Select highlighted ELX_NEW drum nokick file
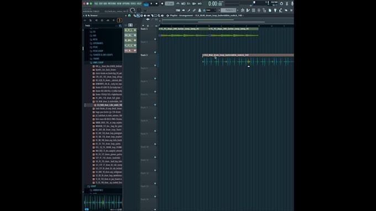Screen dimensions: 376x211 (x=108, y=105)
